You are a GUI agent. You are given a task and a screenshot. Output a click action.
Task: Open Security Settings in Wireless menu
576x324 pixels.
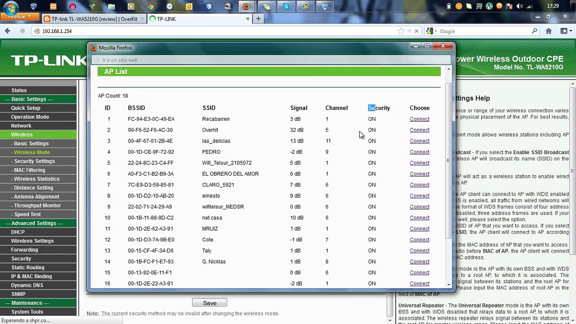[x=34, y=161]
